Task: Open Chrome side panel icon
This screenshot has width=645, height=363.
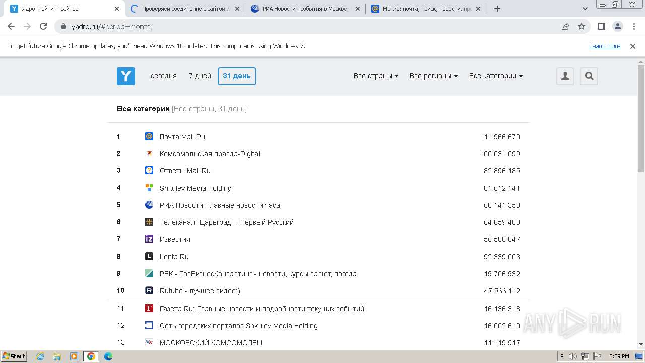Action: click(601, 26)
